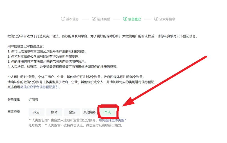Click the 账号能力 description line
227x143 pixels.
click(76, 125)
